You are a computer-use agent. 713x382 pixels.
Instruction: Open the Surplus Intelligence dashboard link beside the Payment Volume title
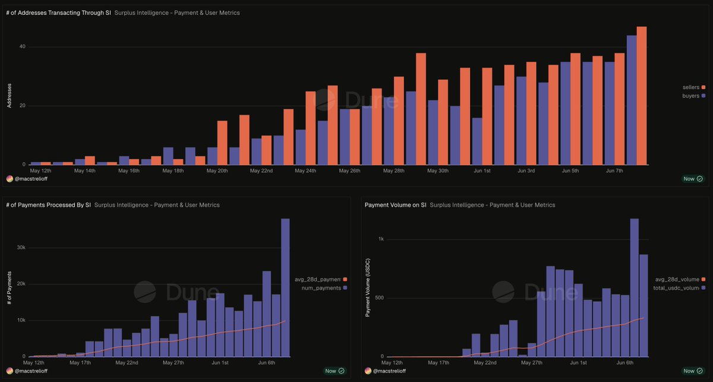click(x=493, y=205)
